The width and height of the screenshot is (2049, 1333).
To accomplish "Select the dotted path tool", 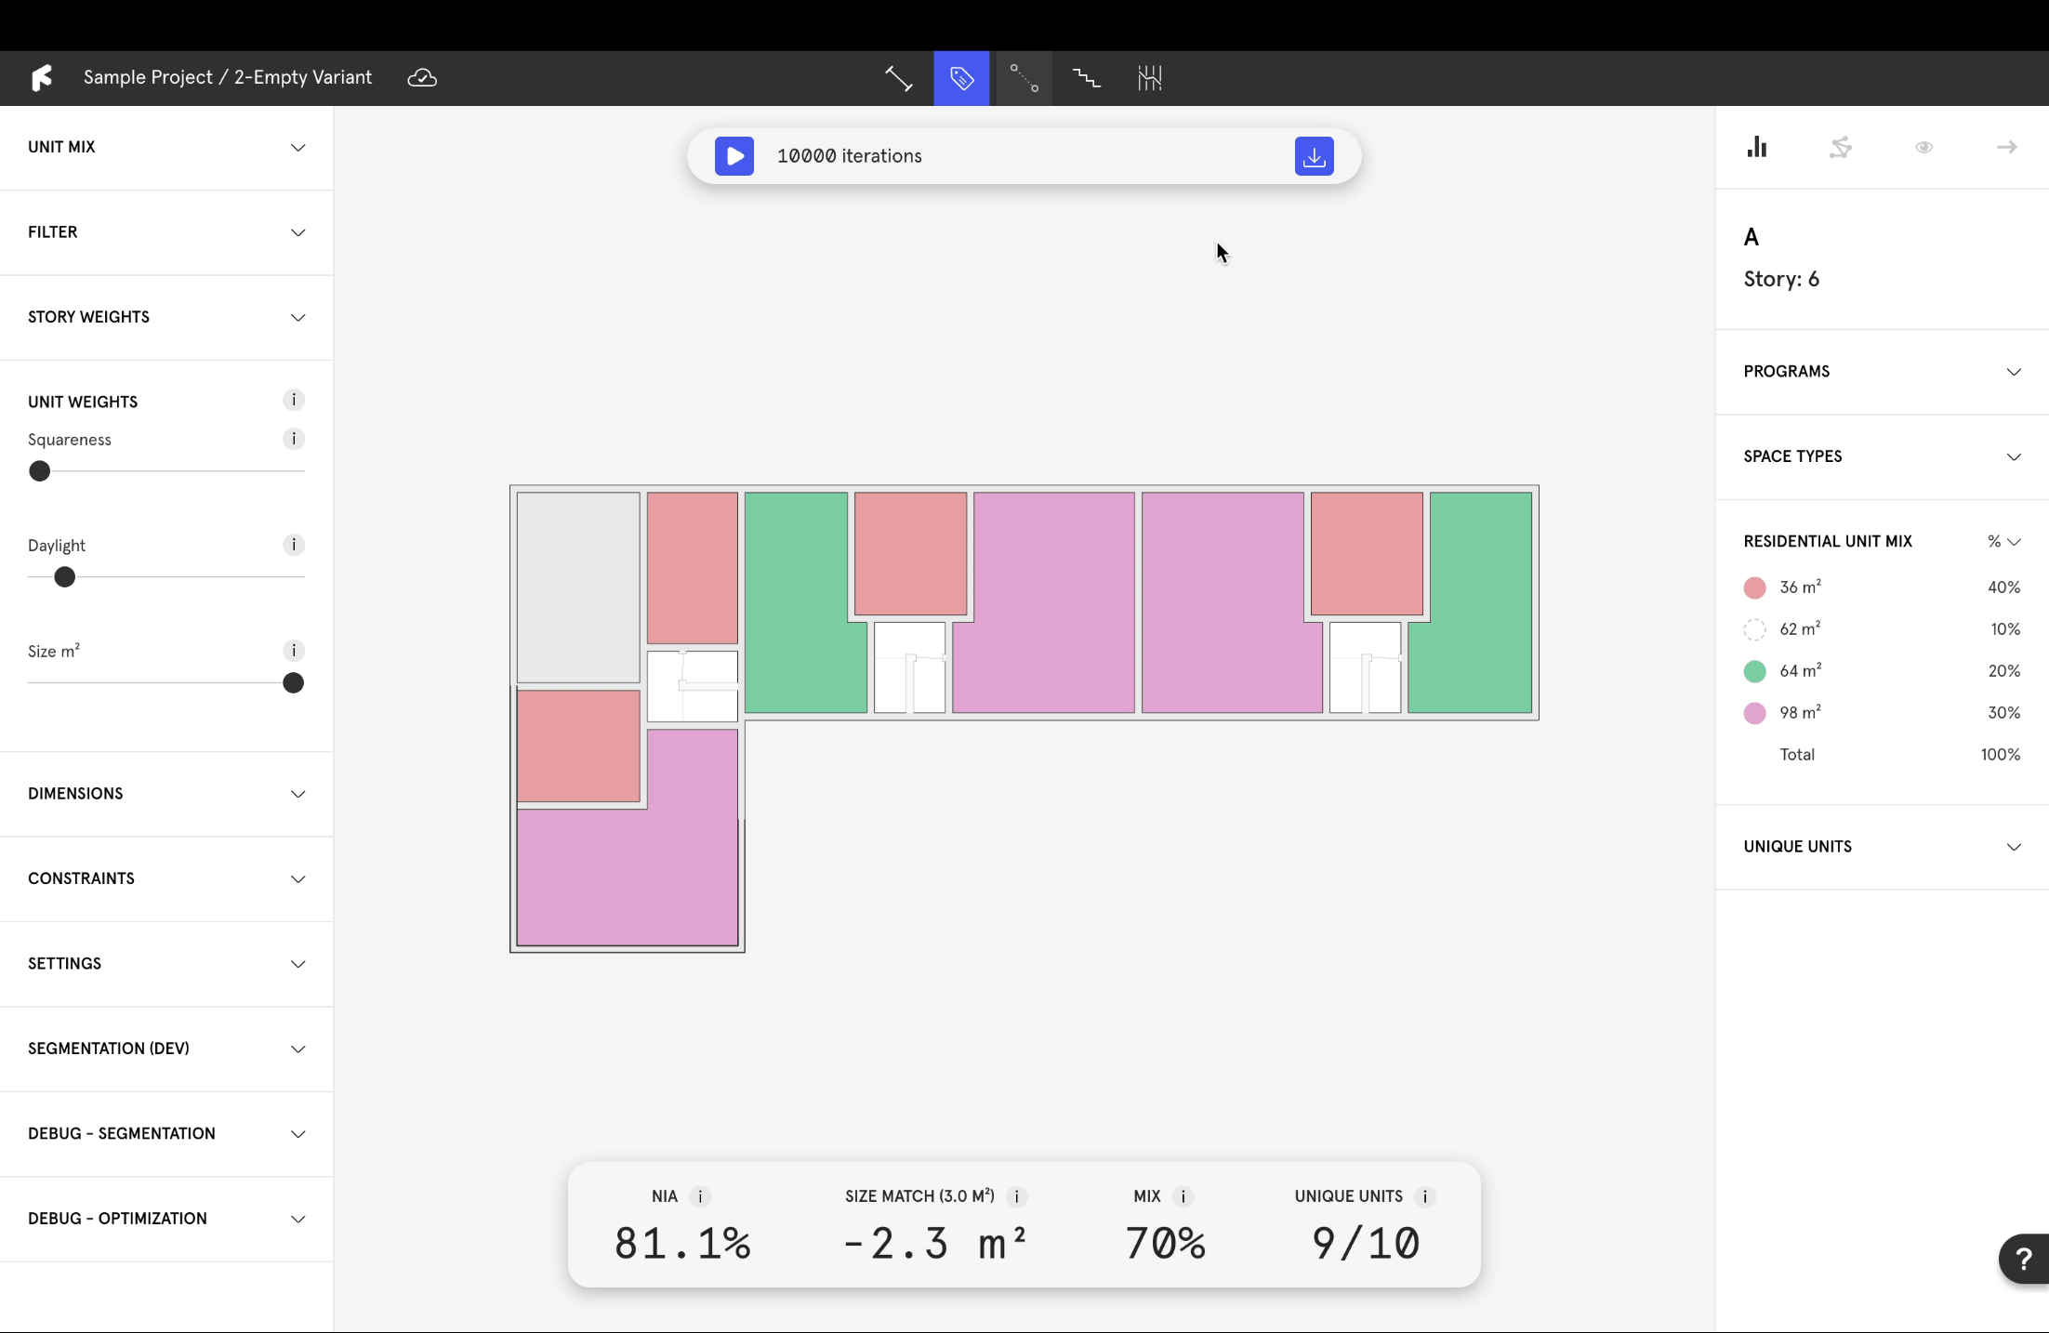I will pyautogui.click(x=1024, y=78).
